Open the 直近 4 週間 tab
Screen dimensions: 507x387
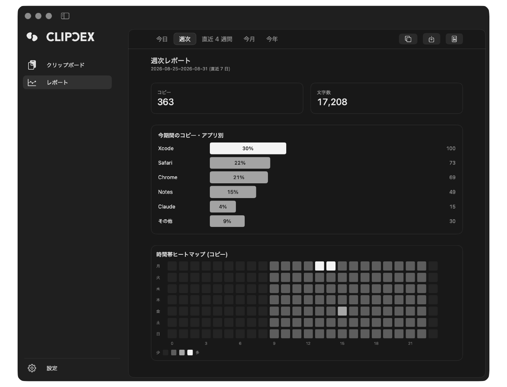217,39
